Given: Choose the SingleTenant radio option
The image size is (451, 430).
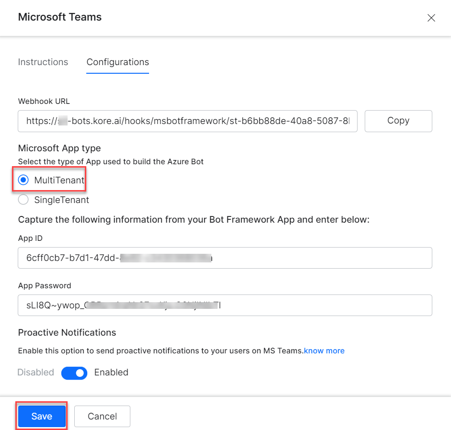Looking at the screenshot, I should click(23, 200).
